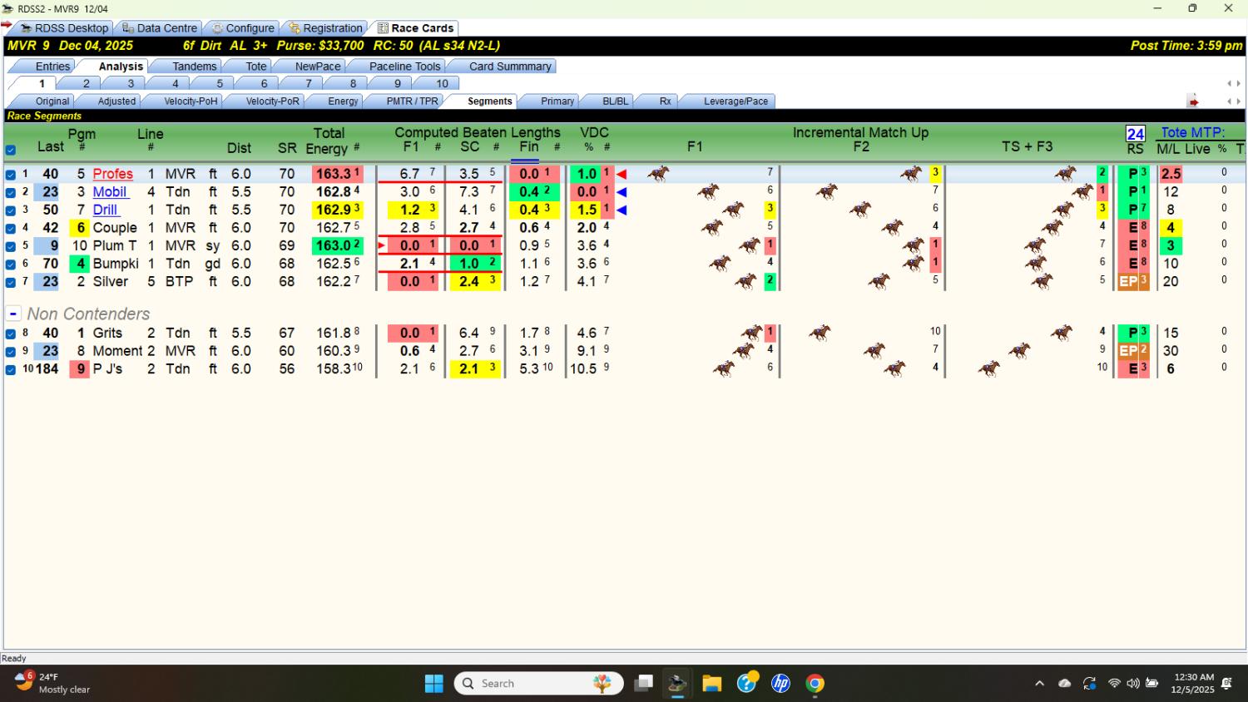Select race number 5 tab
This screenshot has height=702, width=1248.
pyautogui.click(x=220, y=84)
